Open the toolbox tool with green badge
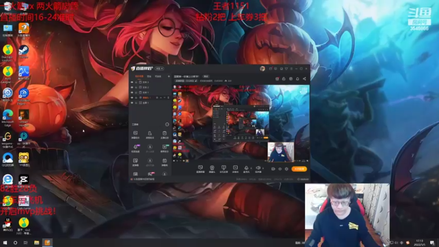Screen dimensions: 439x247 165,148
